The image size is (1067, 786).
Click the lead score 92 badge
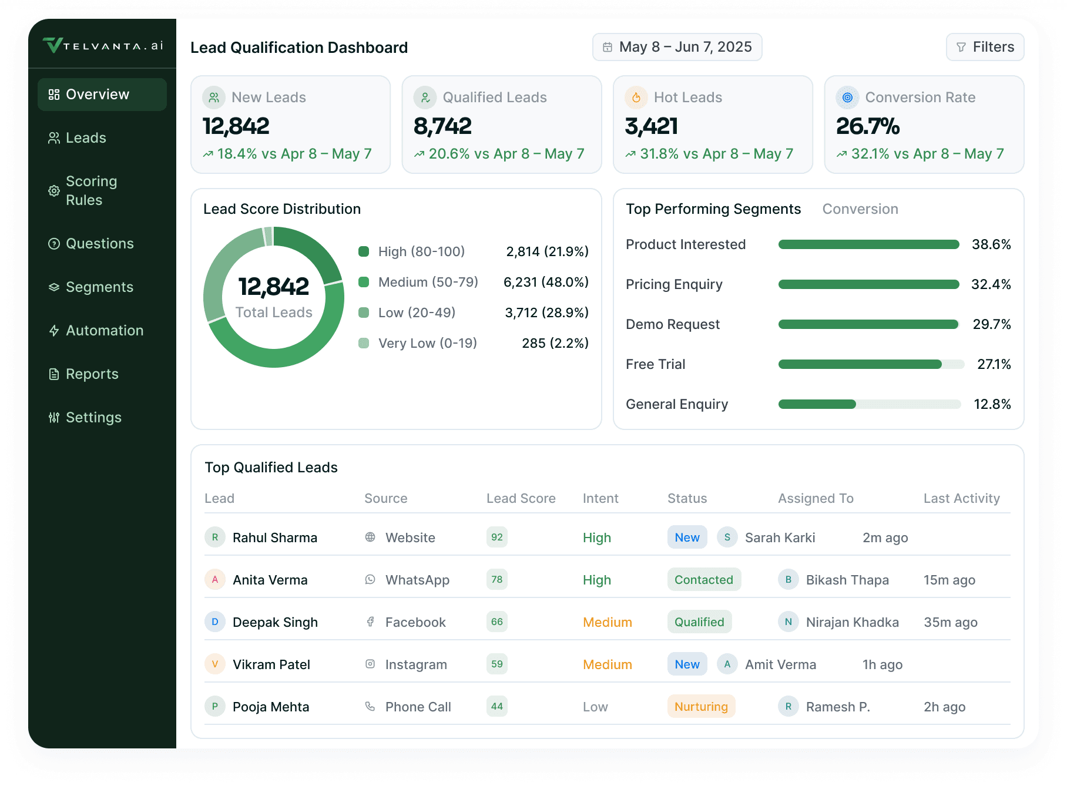point(497,537)
